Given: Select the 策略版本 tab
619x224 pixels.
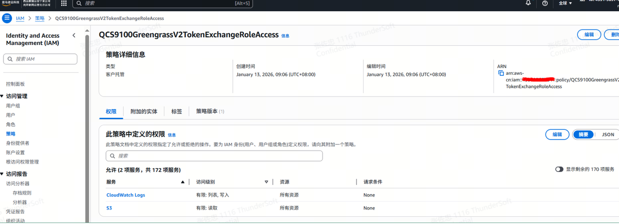Looking at the screenshot, I should [210, 112].
